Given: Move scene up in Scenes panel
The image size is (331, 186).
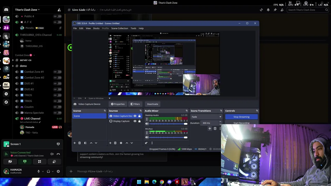Looking at the screenshot, I should [91, 143].
